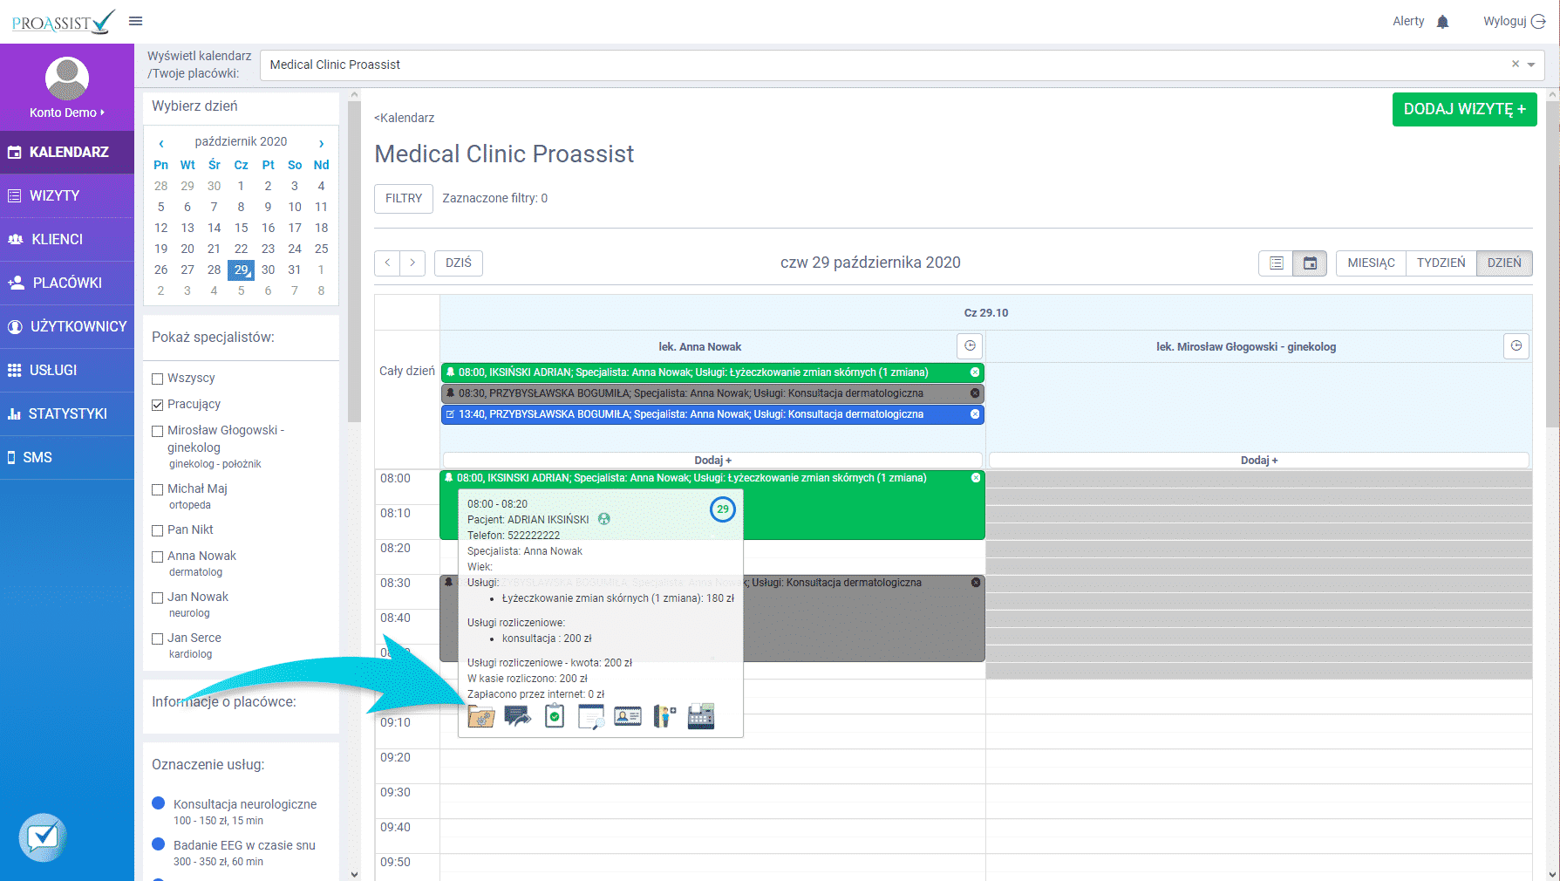Click the circled 29 badge in popup
The height and width of the screenshot is (881, 1560).
pos(723,509)
